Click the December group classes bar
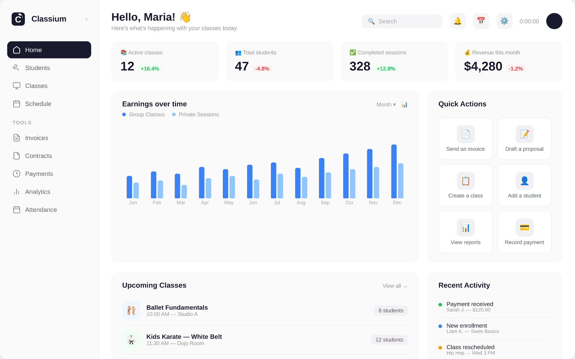 [394, 171]
